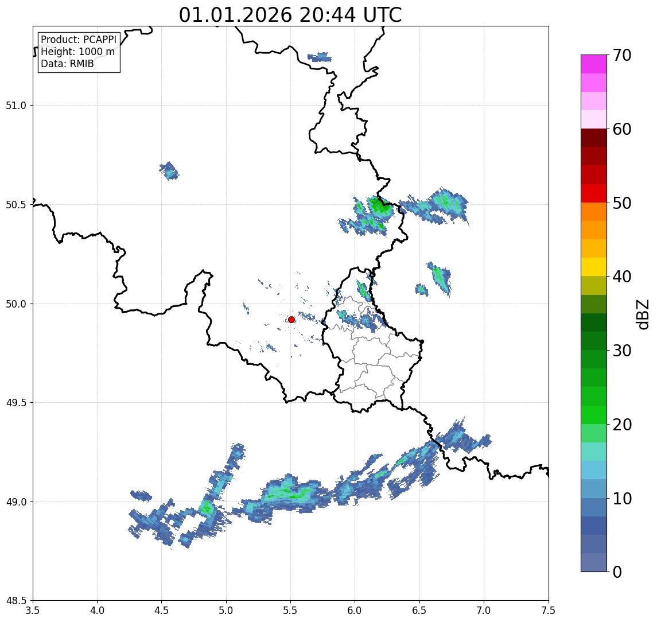Click the colorbar tick label 60

click(x=622, y=130)
